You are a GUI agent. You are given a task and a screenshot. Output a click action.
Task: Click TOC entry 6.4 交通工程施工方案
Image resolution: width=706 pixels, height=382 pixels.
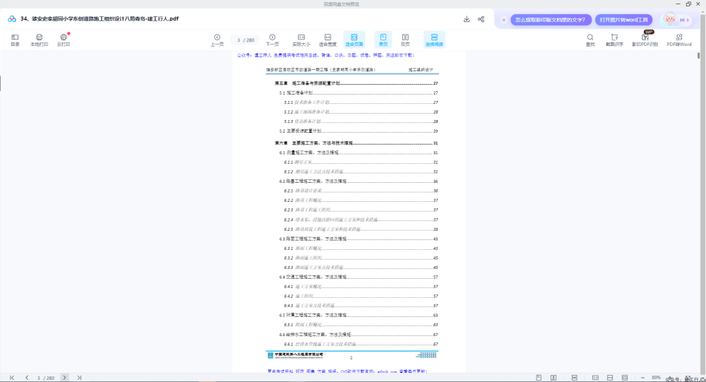pyautogui.click(x=359, y=277)
